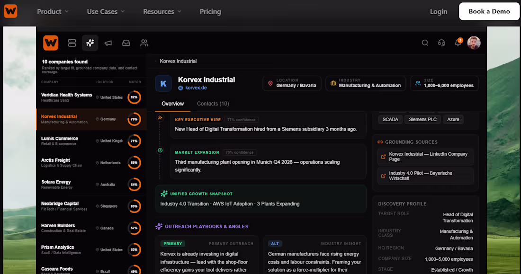Click the 64% match ring for Solara Energy
The height and width of the screenshot is (274, 521).
point(134,185)
